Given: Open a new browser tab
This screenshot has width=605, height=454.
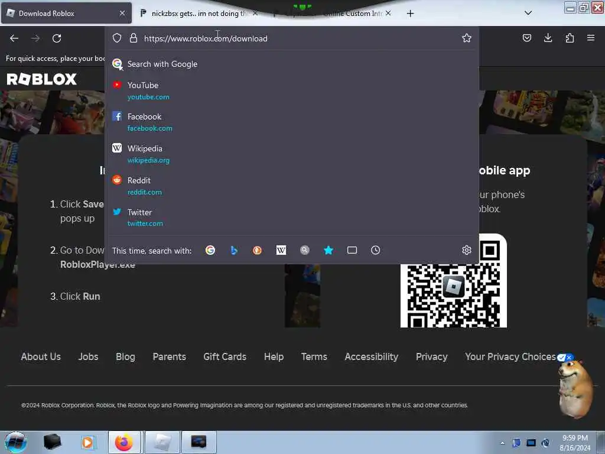Looking at the screenshot, I should click(x=410, y=14).
